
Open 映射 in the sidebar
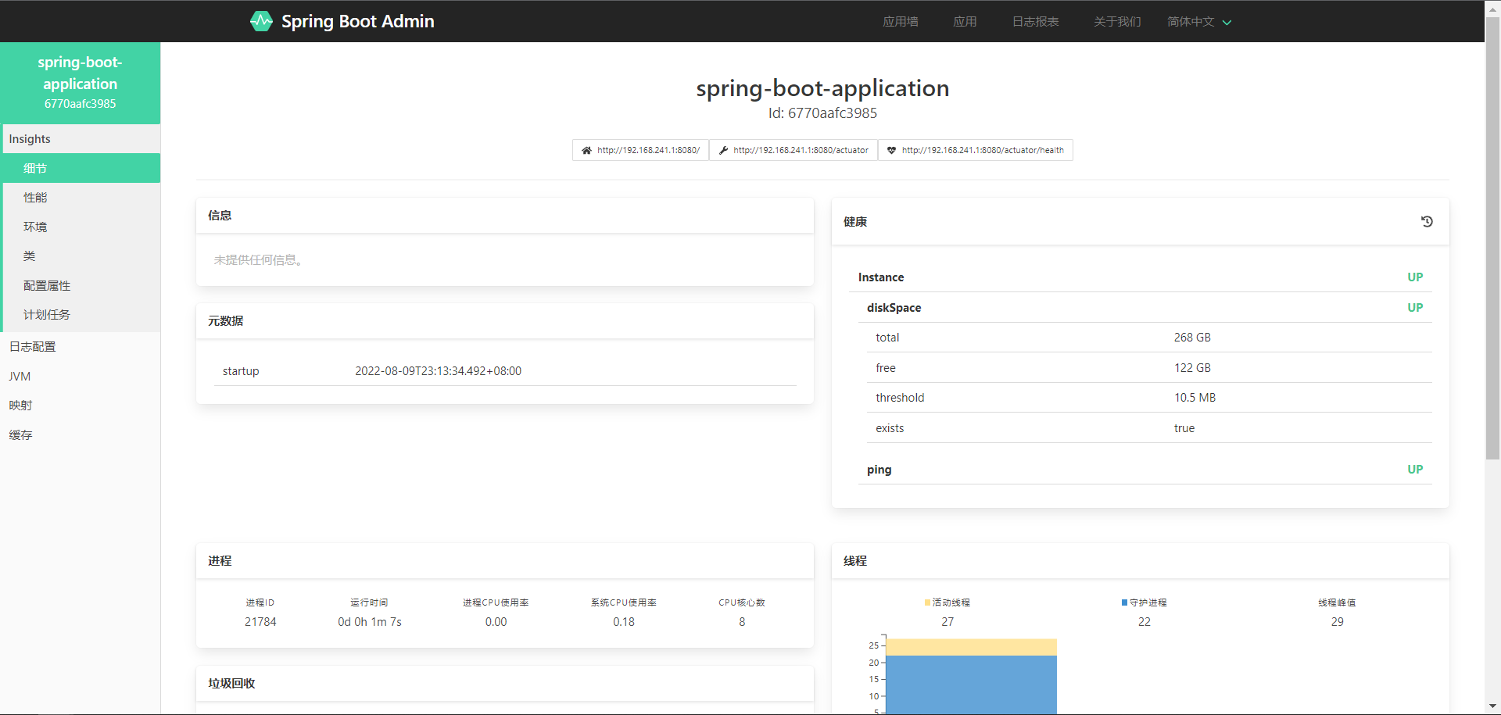pyautogui.click(x=81, y=406)
